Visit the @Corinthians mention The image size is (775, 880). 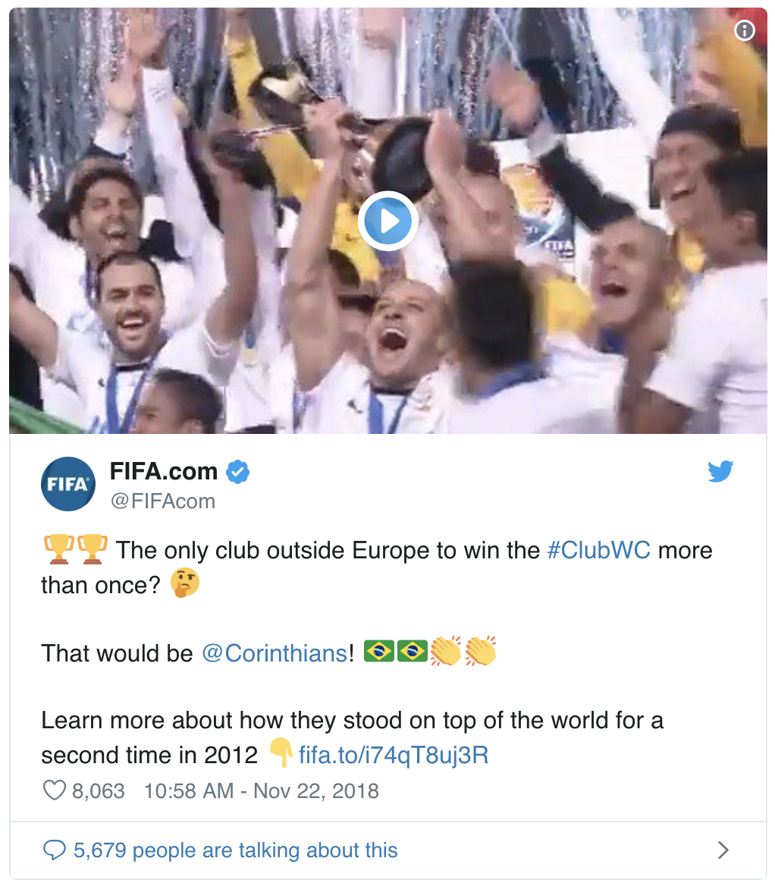tap(275, 653)
